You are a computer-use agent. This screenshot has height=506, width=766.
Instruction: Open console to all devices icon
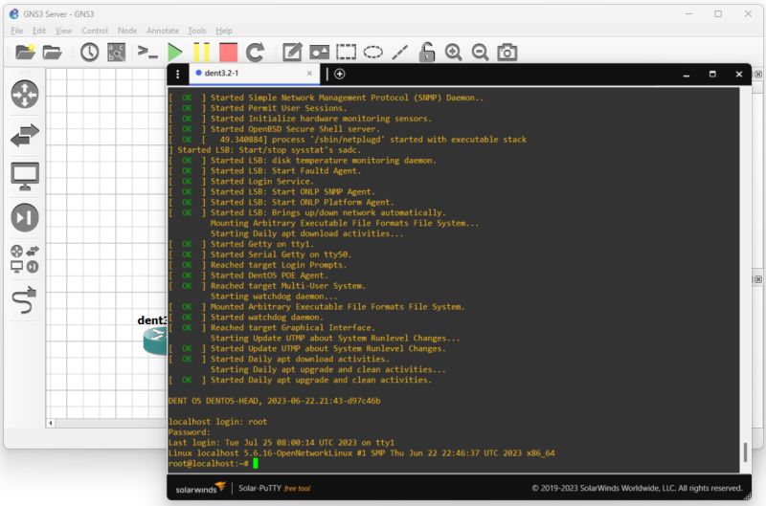147,52
